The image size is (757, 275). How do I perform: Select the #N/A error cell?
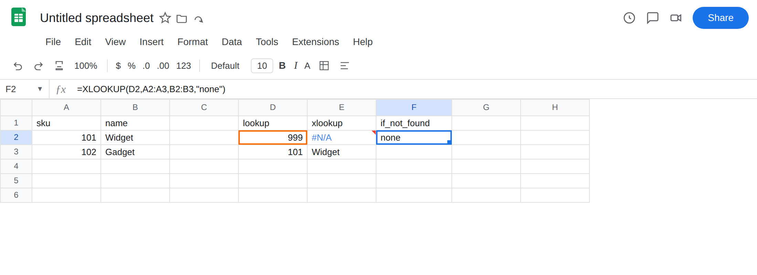pos(342,137)
